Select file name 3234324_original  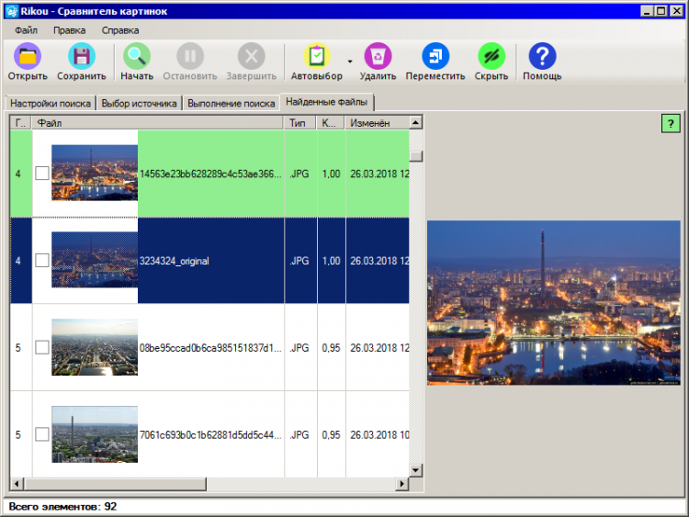click(x=174, y=261)
